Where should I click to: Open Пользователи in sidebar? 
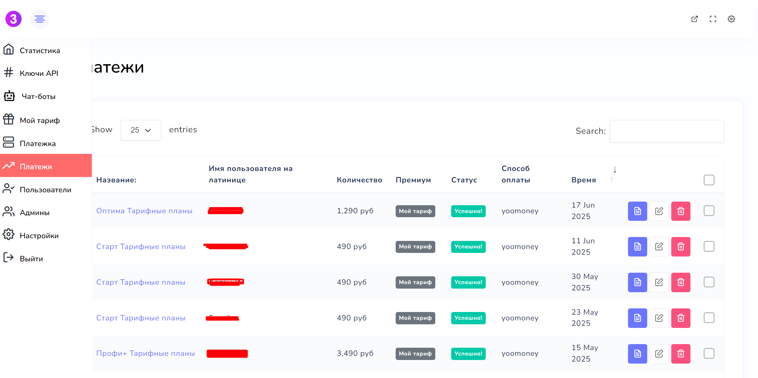tap(45, 190)
